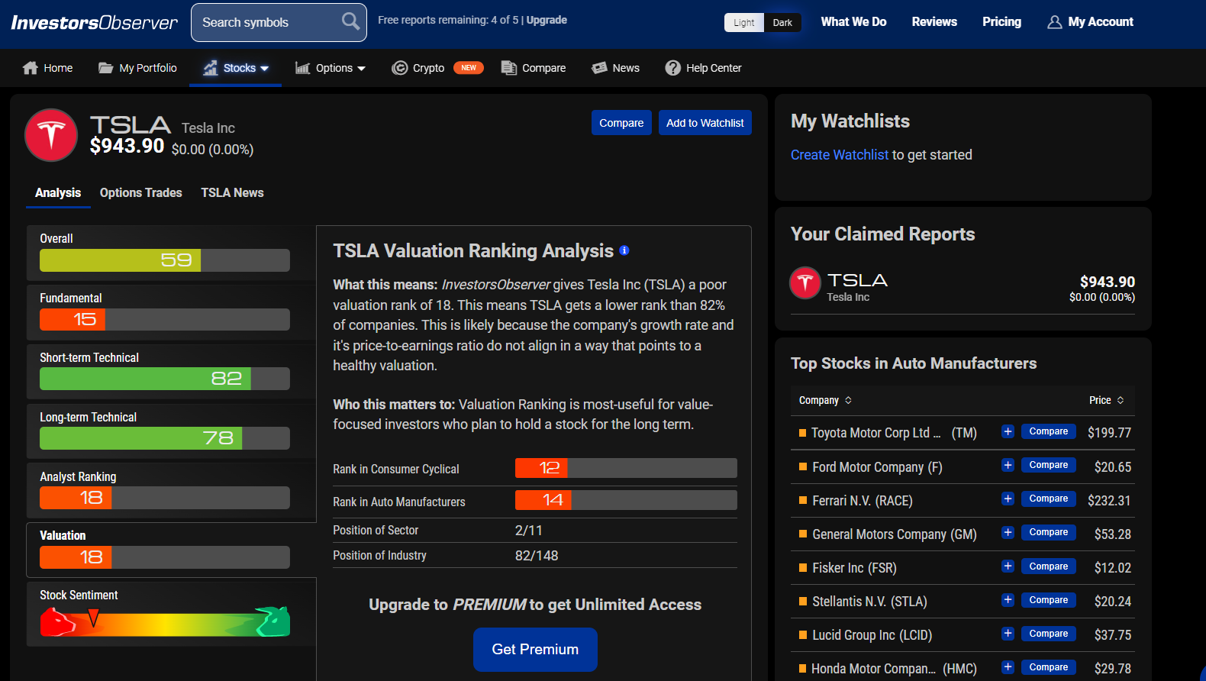The image size is (1206, 681).
Task: Click Compare button for Ford Motor Company
Action: [1049, 465]
